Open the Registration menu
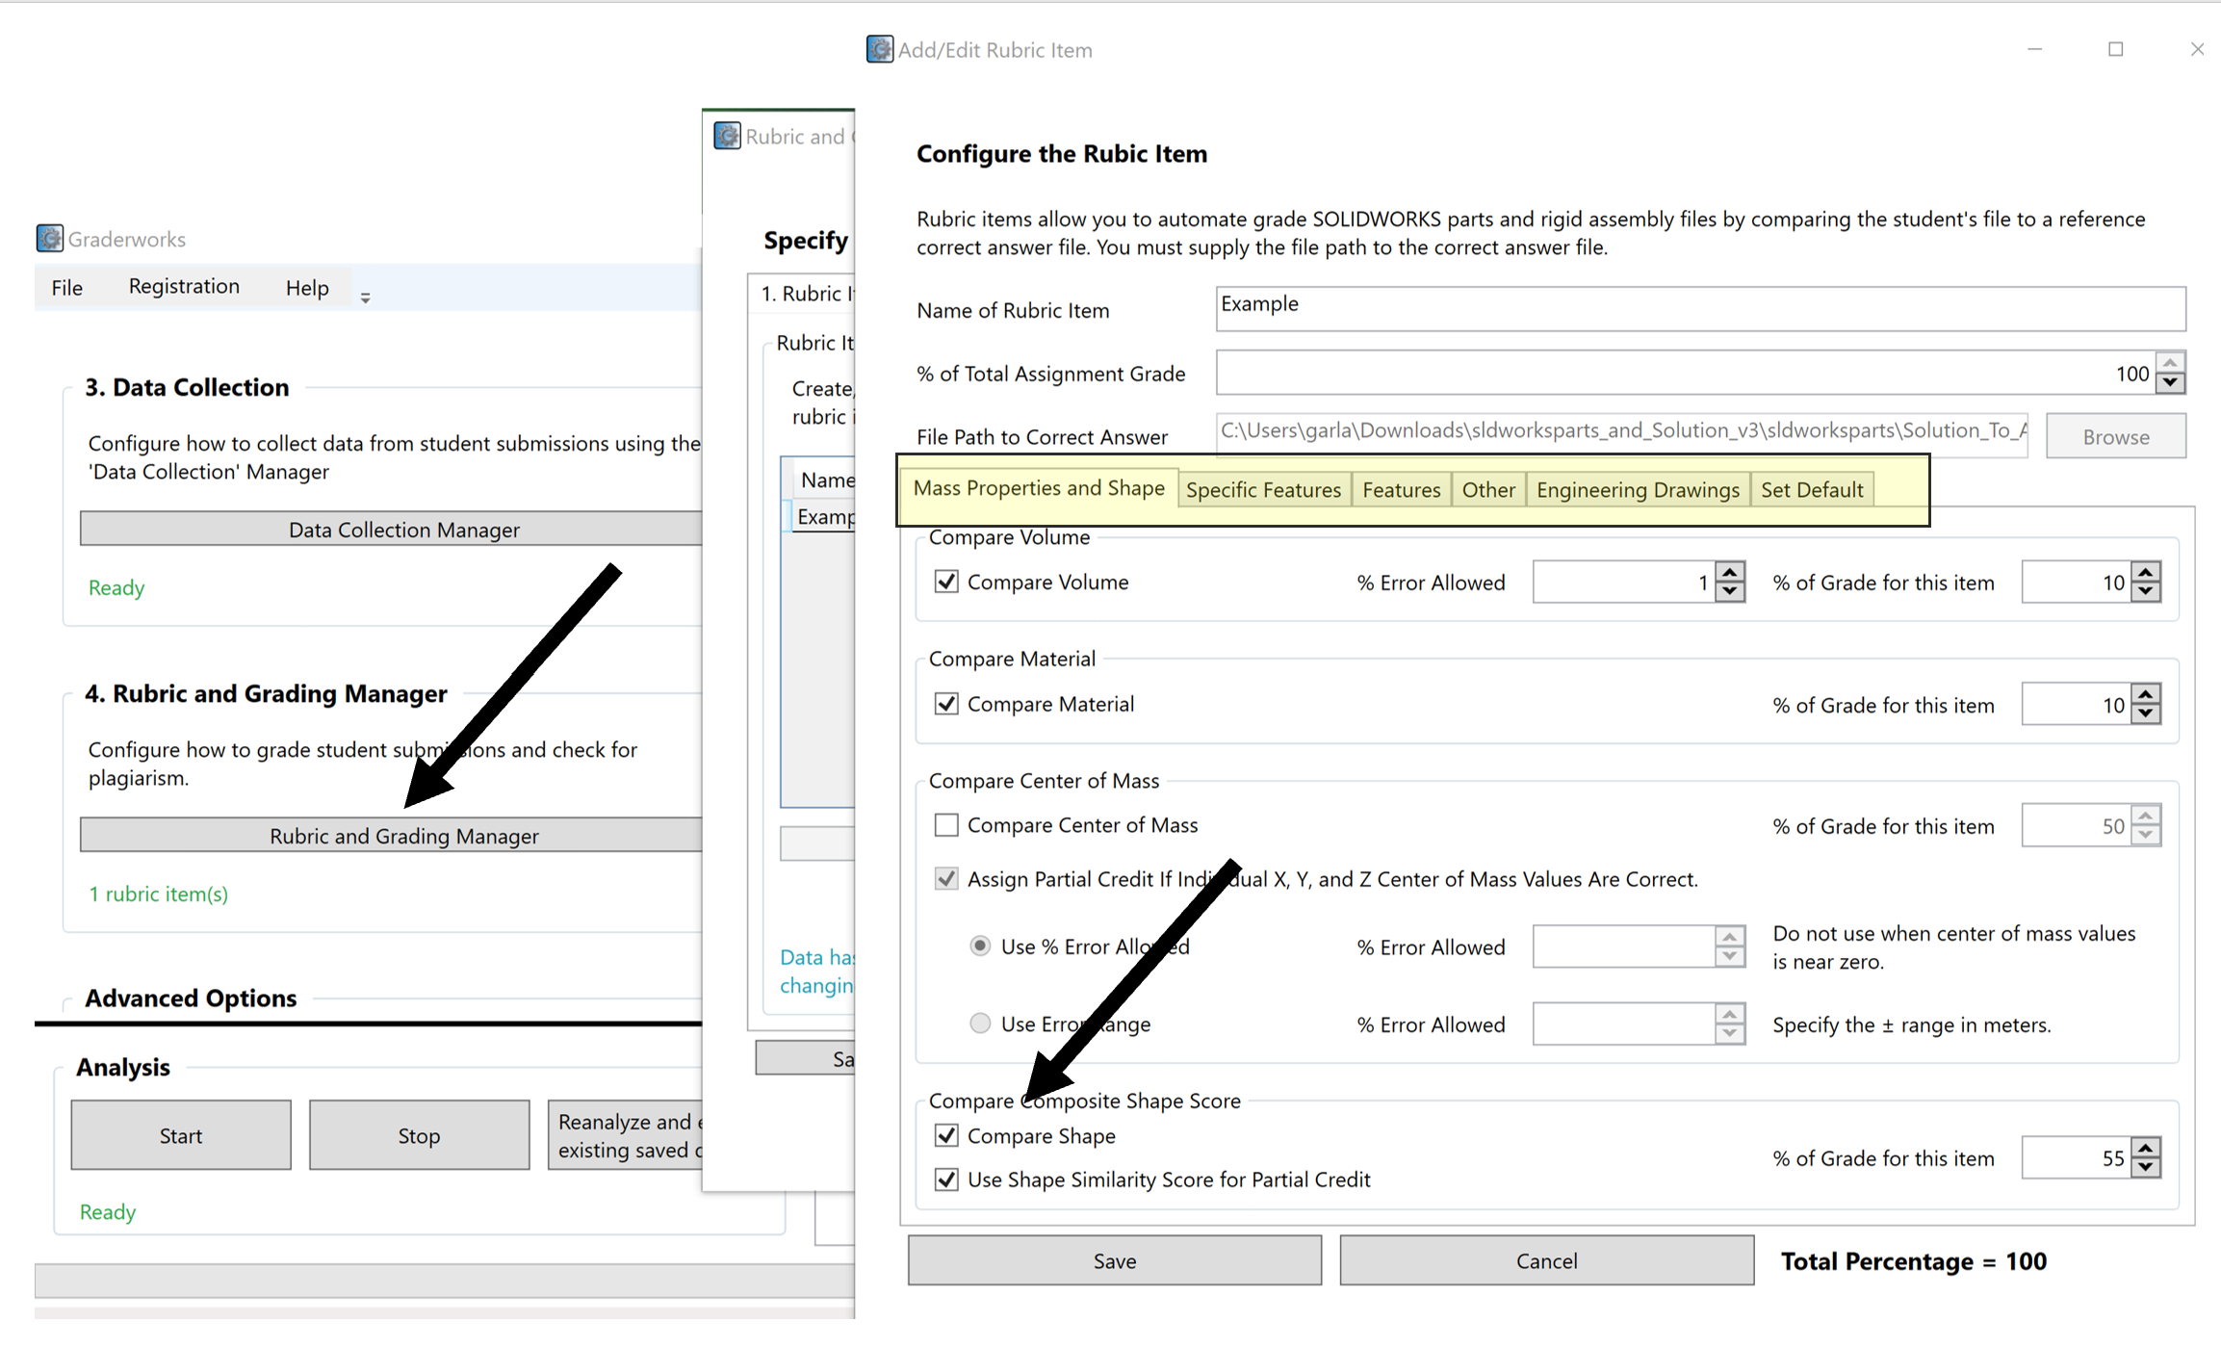Image resolution: width=2221 pixels, height=1348 pixels. pos(184,286)
